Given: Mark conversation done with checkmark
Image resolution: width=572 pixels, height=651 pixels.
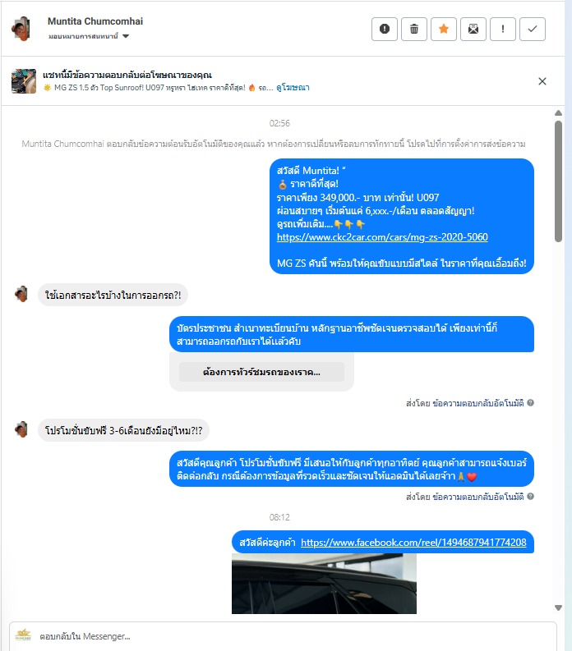Looking at the screenshot, I should (533, 29).
